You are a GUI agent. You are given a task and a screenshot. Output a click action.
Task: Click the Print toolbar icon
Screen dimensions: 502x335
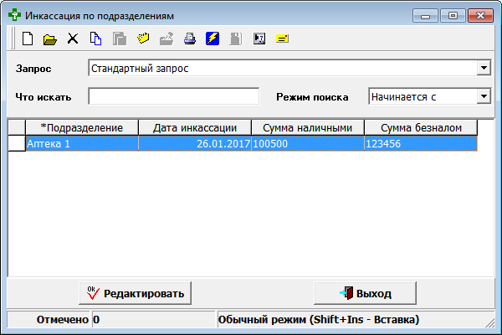pyautogui.click(x=189, y=39)
